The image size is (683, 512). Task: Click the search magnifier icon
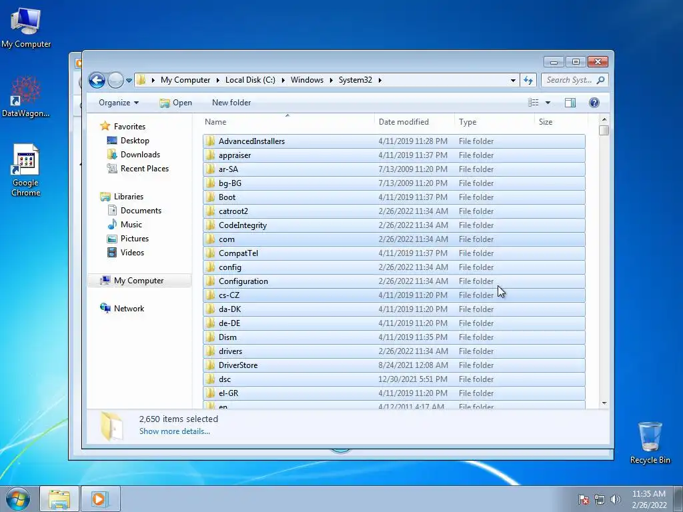(x=601, y=80)
